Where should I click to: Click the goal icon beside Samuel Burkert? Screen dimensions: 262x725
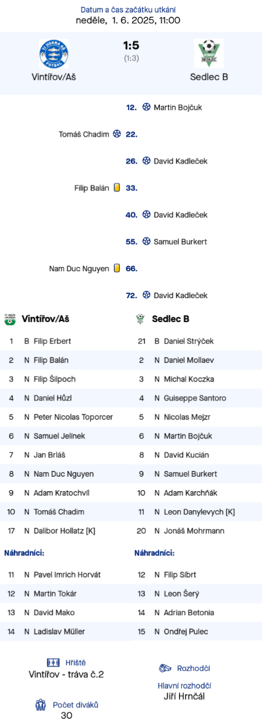[x=146, y=241]
